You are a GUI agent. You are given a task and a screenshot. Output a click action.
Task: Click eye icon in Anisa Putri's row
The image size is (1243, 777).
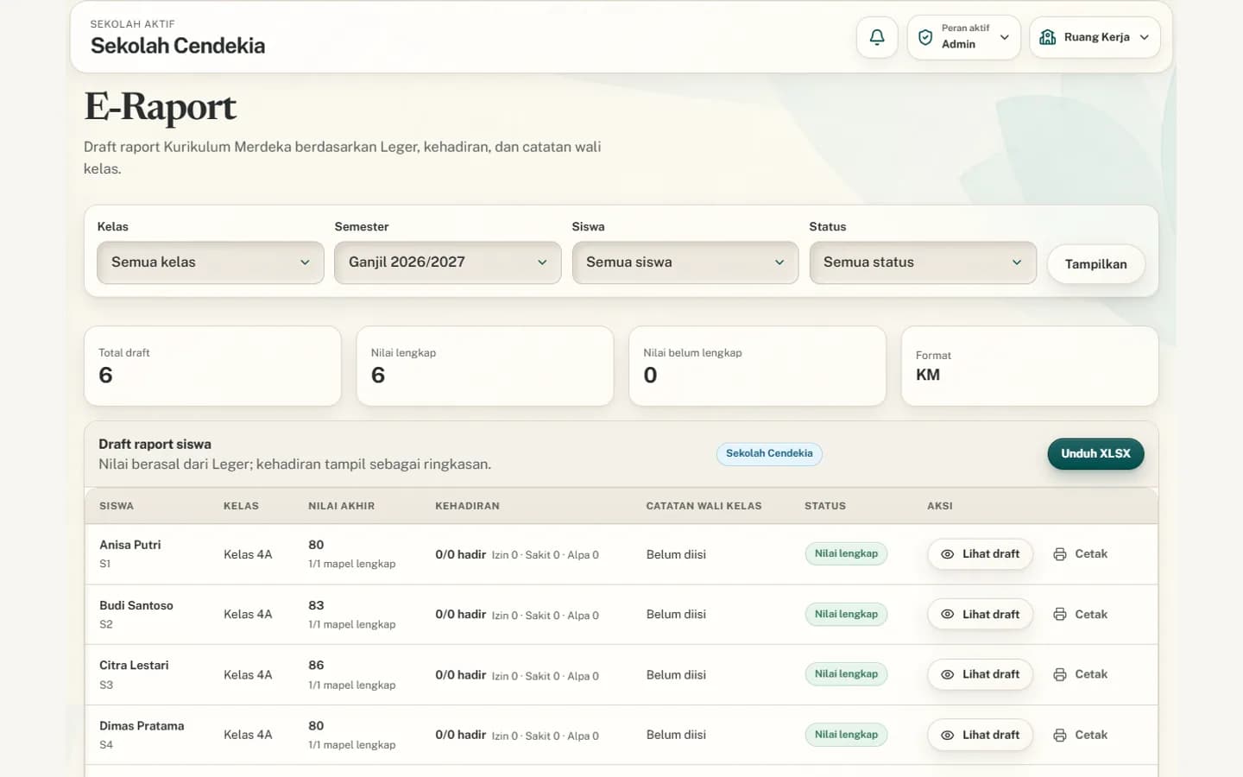pyautogui.click(x=947, y=554)
